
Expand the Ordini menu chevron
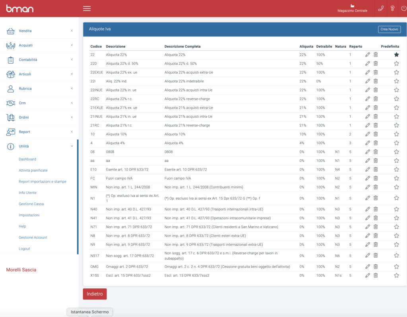pos(72,117)
